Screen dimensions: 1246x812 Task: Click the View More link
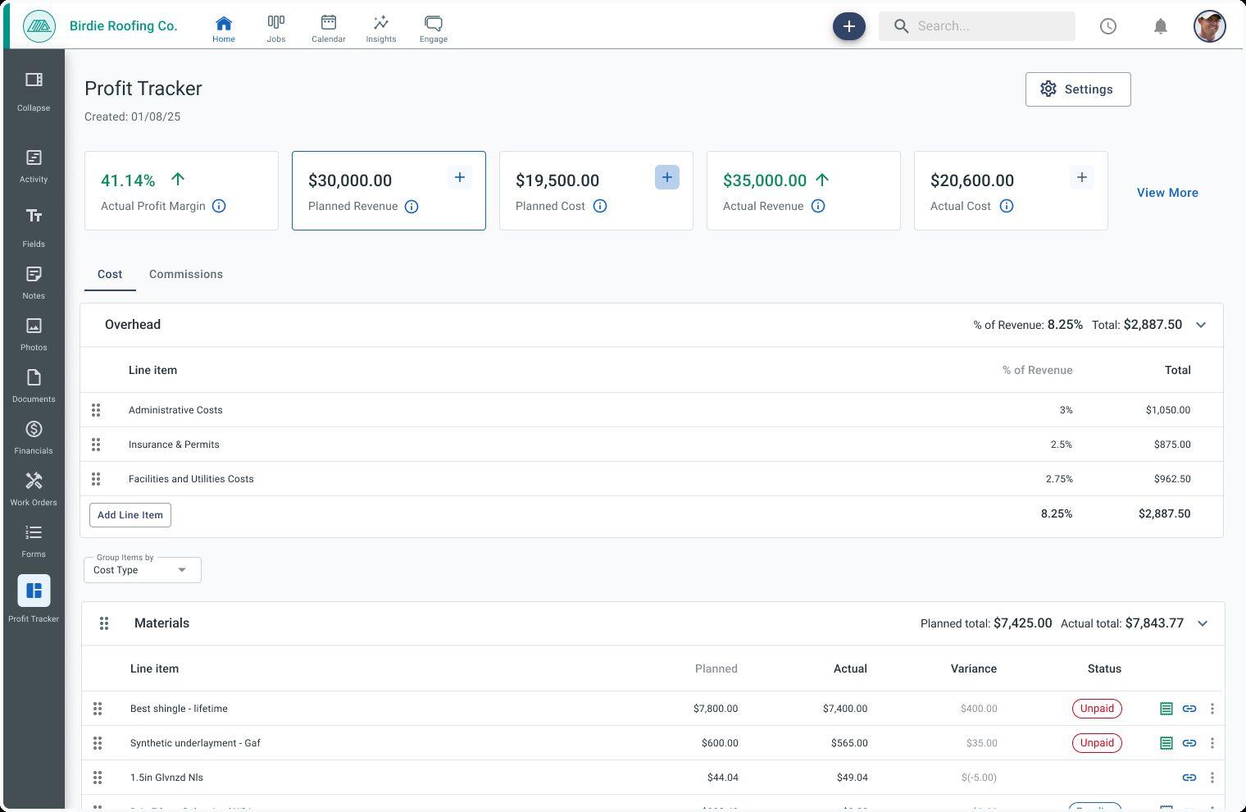(x=1167, y=193)
